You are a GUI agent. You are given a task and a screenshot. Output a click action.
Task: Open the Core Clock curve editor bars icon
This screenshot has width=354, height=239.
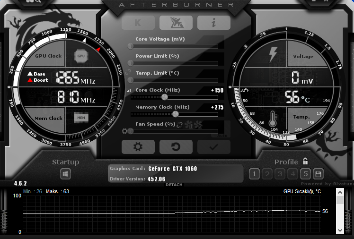[129, 91]
